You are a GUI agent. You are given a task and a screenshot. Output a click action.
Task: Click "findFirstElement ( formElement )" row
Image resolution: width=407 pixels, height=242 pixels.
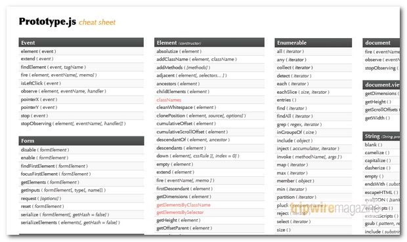pyautogui.click(x=81, y=166)
